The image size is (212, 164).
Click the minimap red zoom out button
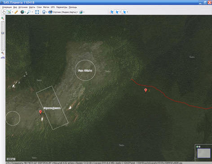point(199,147)
